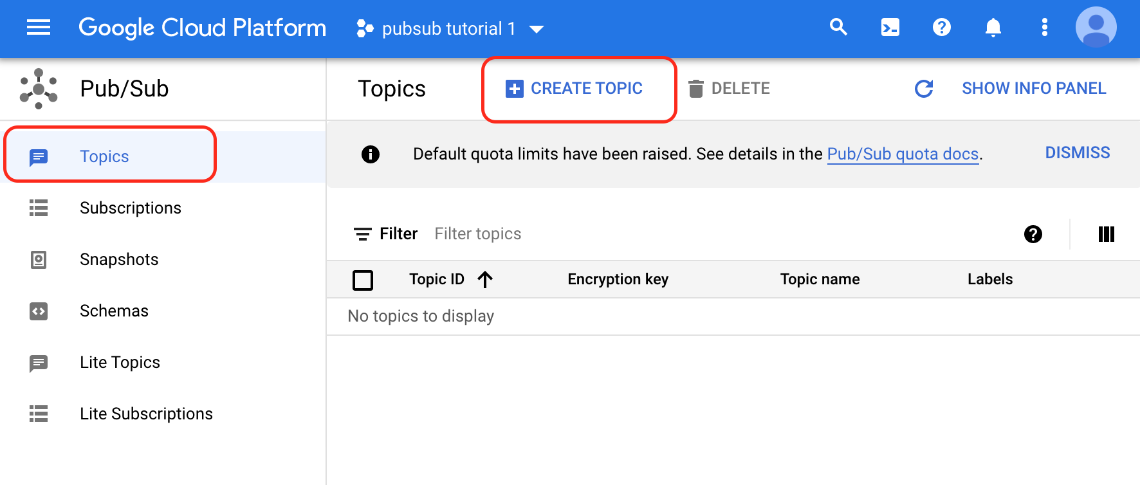Select Topics in the sidebar
This screenshot has height=485, width=1140.
163,156
